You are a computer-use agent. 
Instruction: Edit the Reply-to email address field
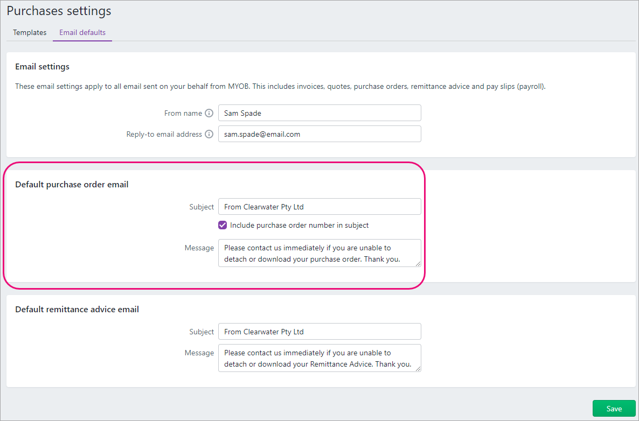coord(319,134)
